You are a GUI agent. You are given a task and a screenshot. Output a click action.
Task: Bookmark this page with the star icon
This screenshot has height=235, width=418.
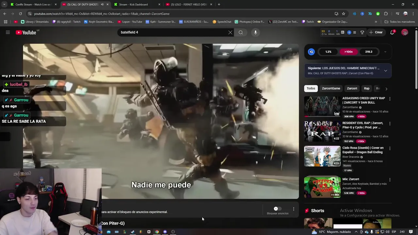pos(344,14)
